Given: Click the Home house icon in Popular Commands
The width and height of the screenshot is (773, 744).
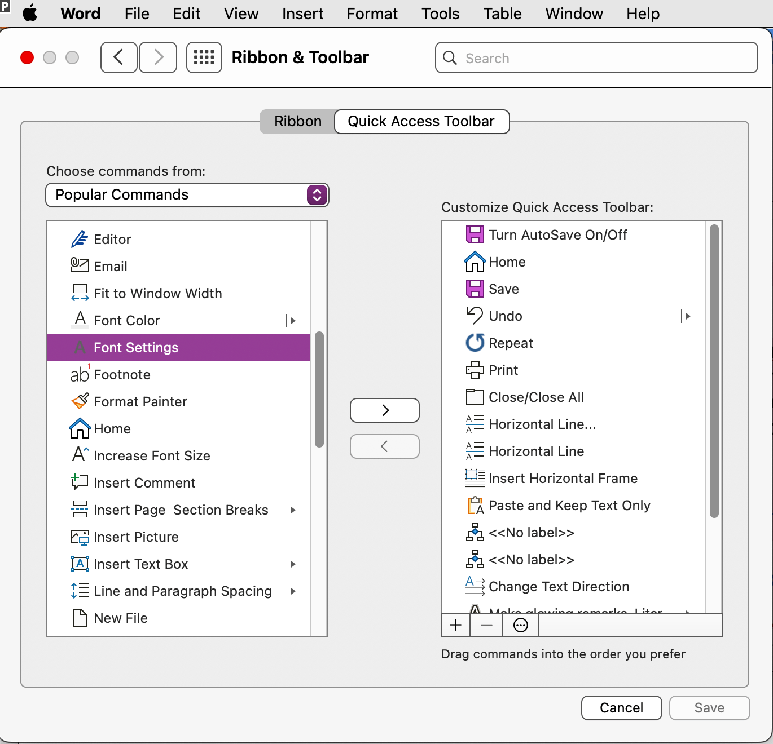Looking at the screenshot, I should tap(80, 428).
